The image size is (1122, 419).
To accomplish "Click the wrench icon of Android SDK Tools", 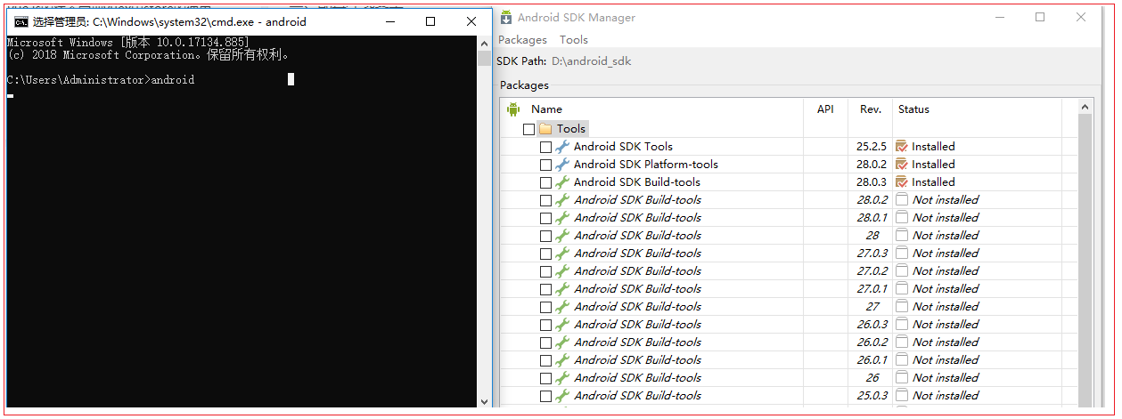I will coord(562,147).
